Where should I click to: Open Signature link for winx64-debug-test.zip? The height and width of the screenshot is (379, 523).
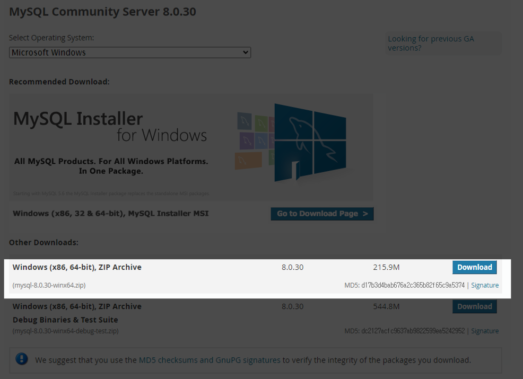(x=485, y=331)
